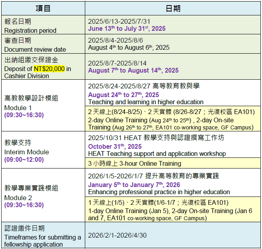Select the purple October 31st, 2025 date
Screen dimensions: 262x249
115,146
